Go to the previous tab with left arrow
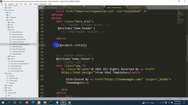This screenshot has width=188, height=105. click(x=40, y=7)
